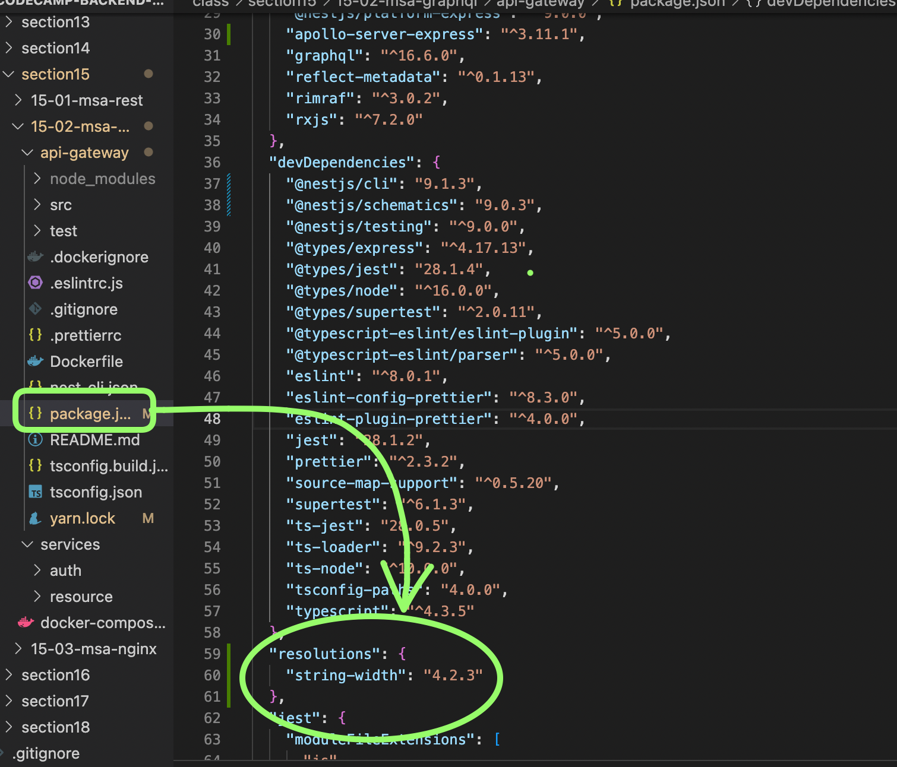Viewport: 897px width, 767px height.
Task: Click the package.json breadcrumb segment
Action: point(677,3)
